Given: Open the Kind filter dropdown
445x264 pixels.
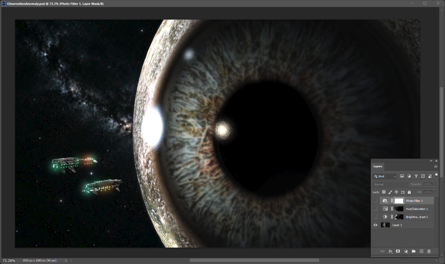Looking at the screenshot, I should [x=385, y=176].
